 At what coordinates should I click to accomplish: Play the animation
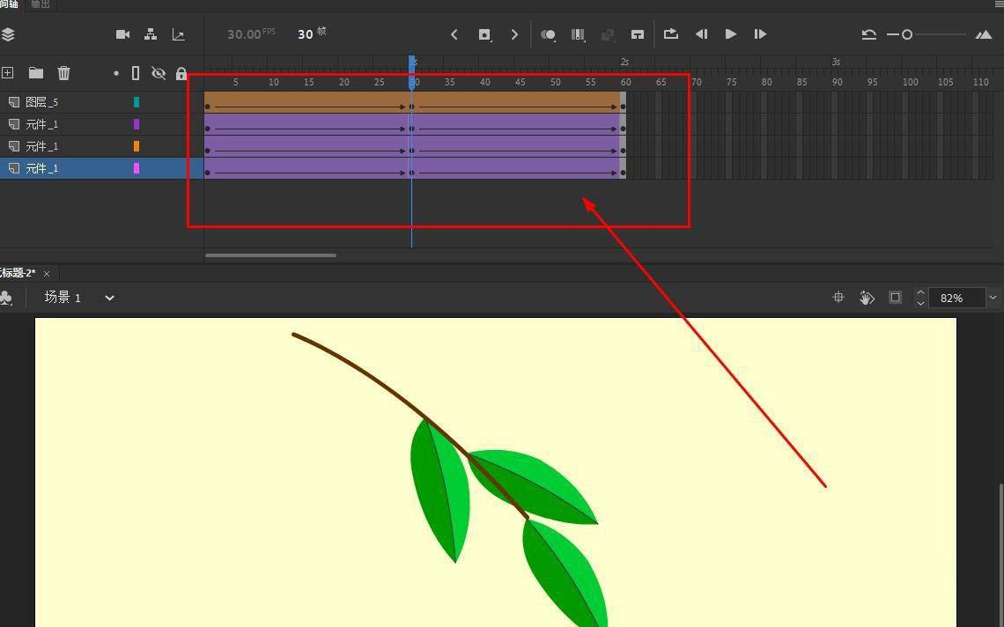click(x=731, y=34)
